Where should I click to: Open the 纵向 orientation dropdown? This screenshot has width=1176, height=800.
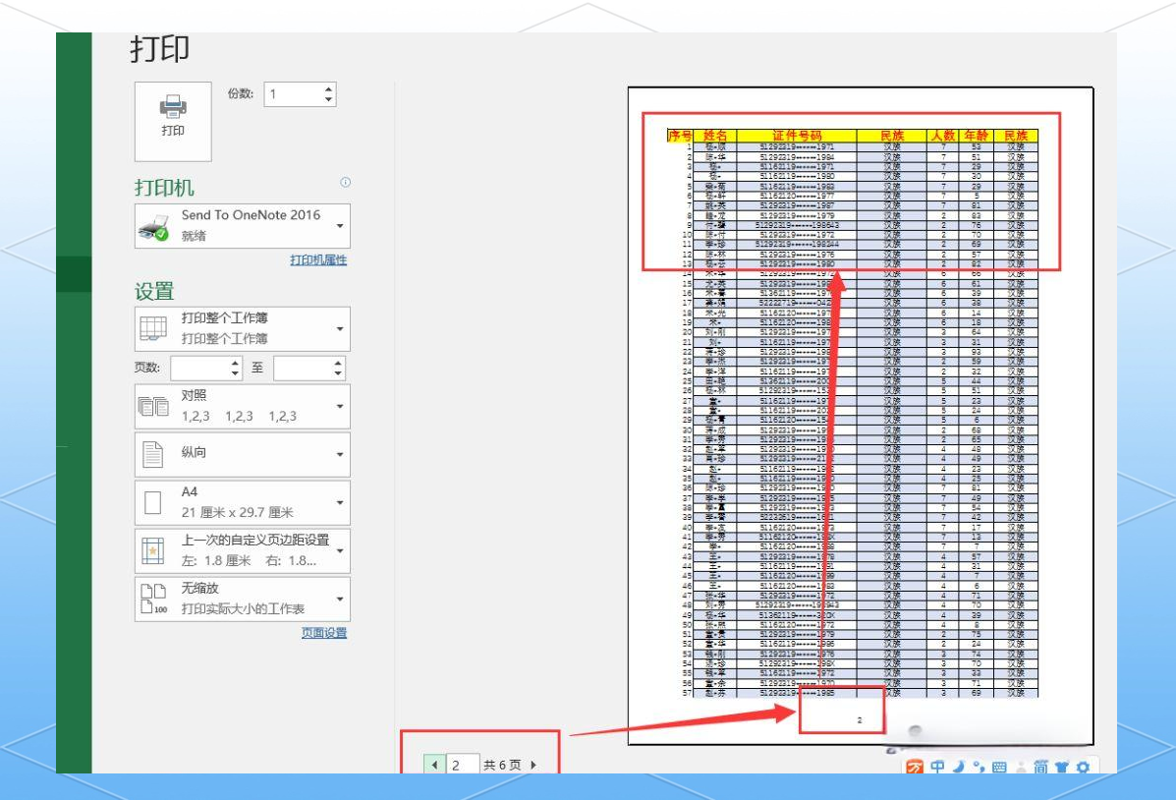(243, 454)
